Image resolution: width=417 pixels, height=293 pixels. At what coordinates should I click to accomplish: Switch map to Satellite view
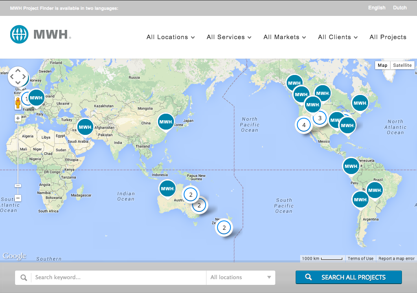pyautogui.click(x=402, y=65)
